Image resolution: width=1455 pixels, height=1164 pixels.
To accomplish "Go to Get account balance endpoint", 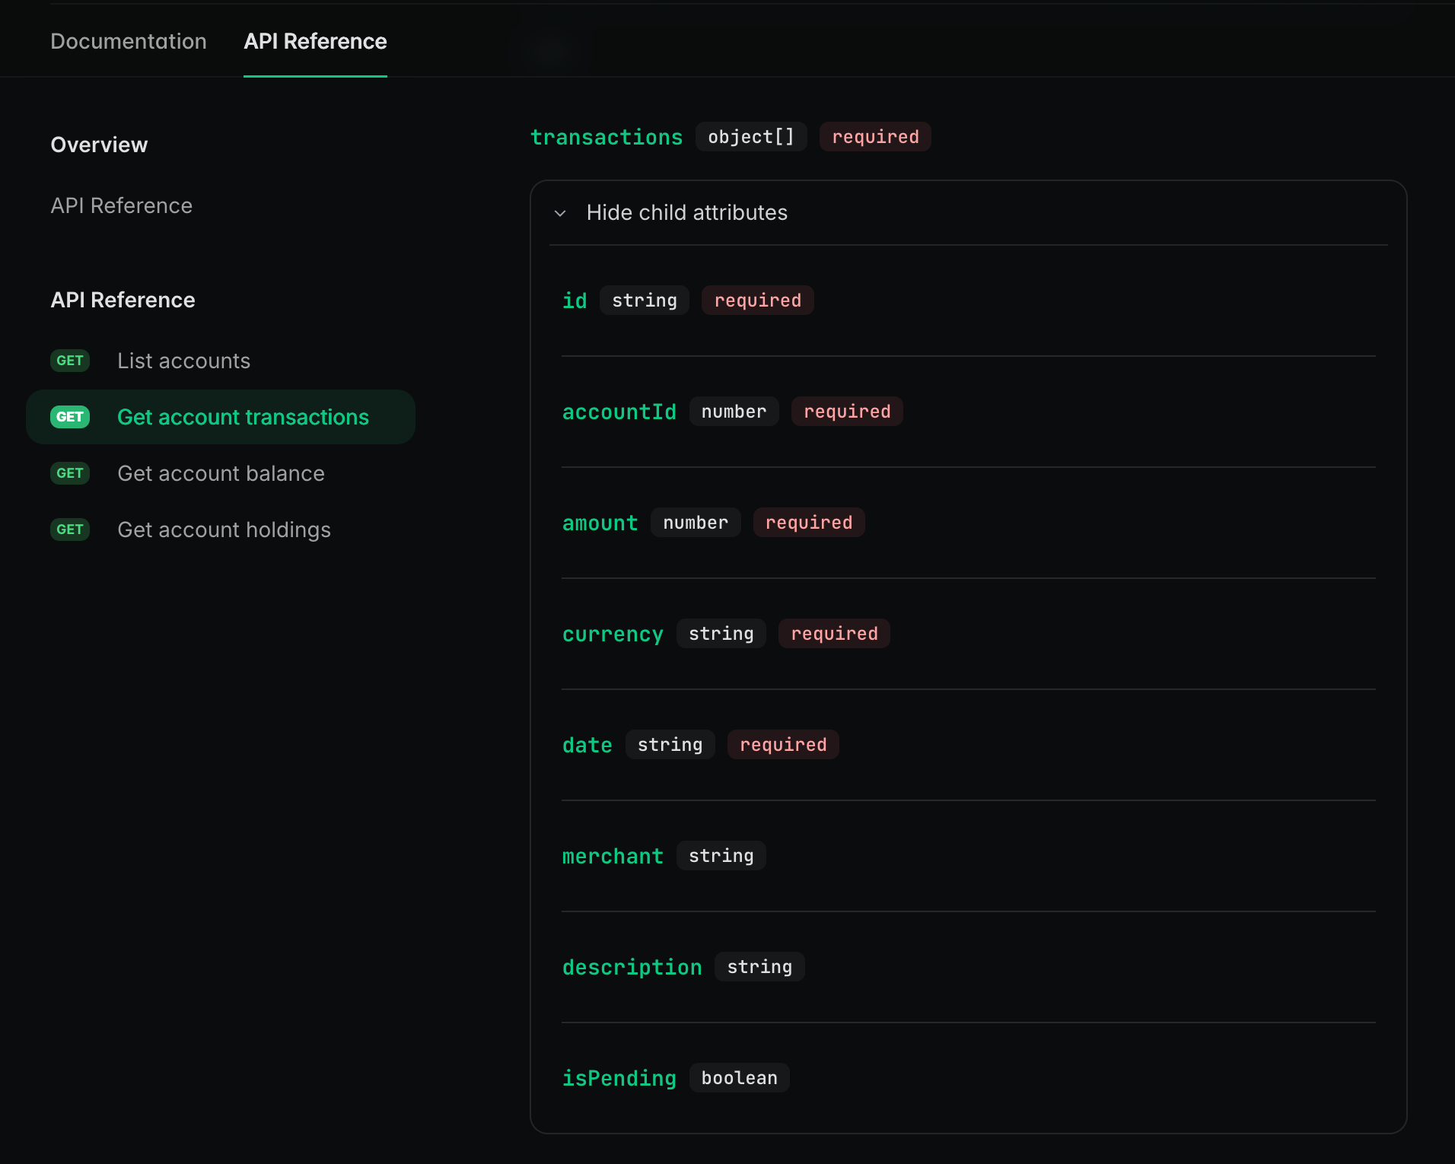I will (221, 473).
